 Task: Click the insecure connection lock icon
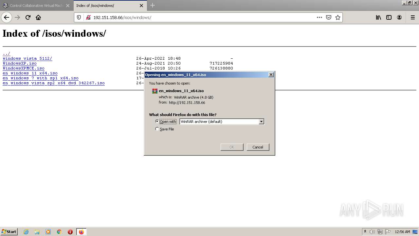(x=88, y=17)
